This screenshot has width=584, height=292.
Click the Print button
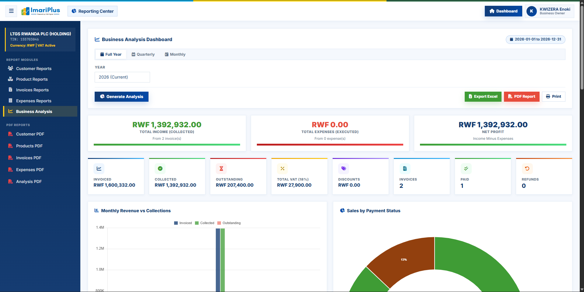pyautogui.click(x=554, y=97)
